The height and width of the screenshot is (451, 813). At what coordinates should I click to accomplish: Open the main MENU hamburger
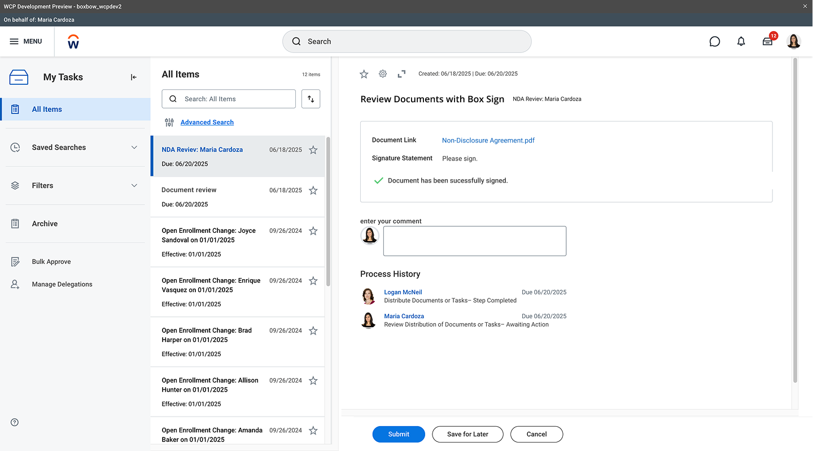(x=26, y=41)
